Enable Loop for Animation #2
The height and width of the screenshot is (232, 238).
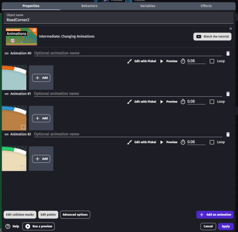coord(212,142)
